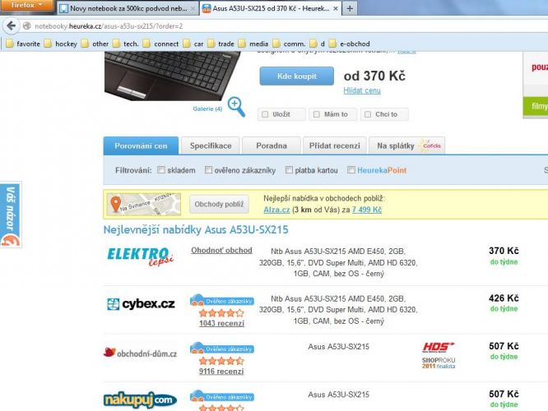Close the Asus A53U-SX215 Heureka tab
Screen dimensions: 548x411
click(335, 8)
